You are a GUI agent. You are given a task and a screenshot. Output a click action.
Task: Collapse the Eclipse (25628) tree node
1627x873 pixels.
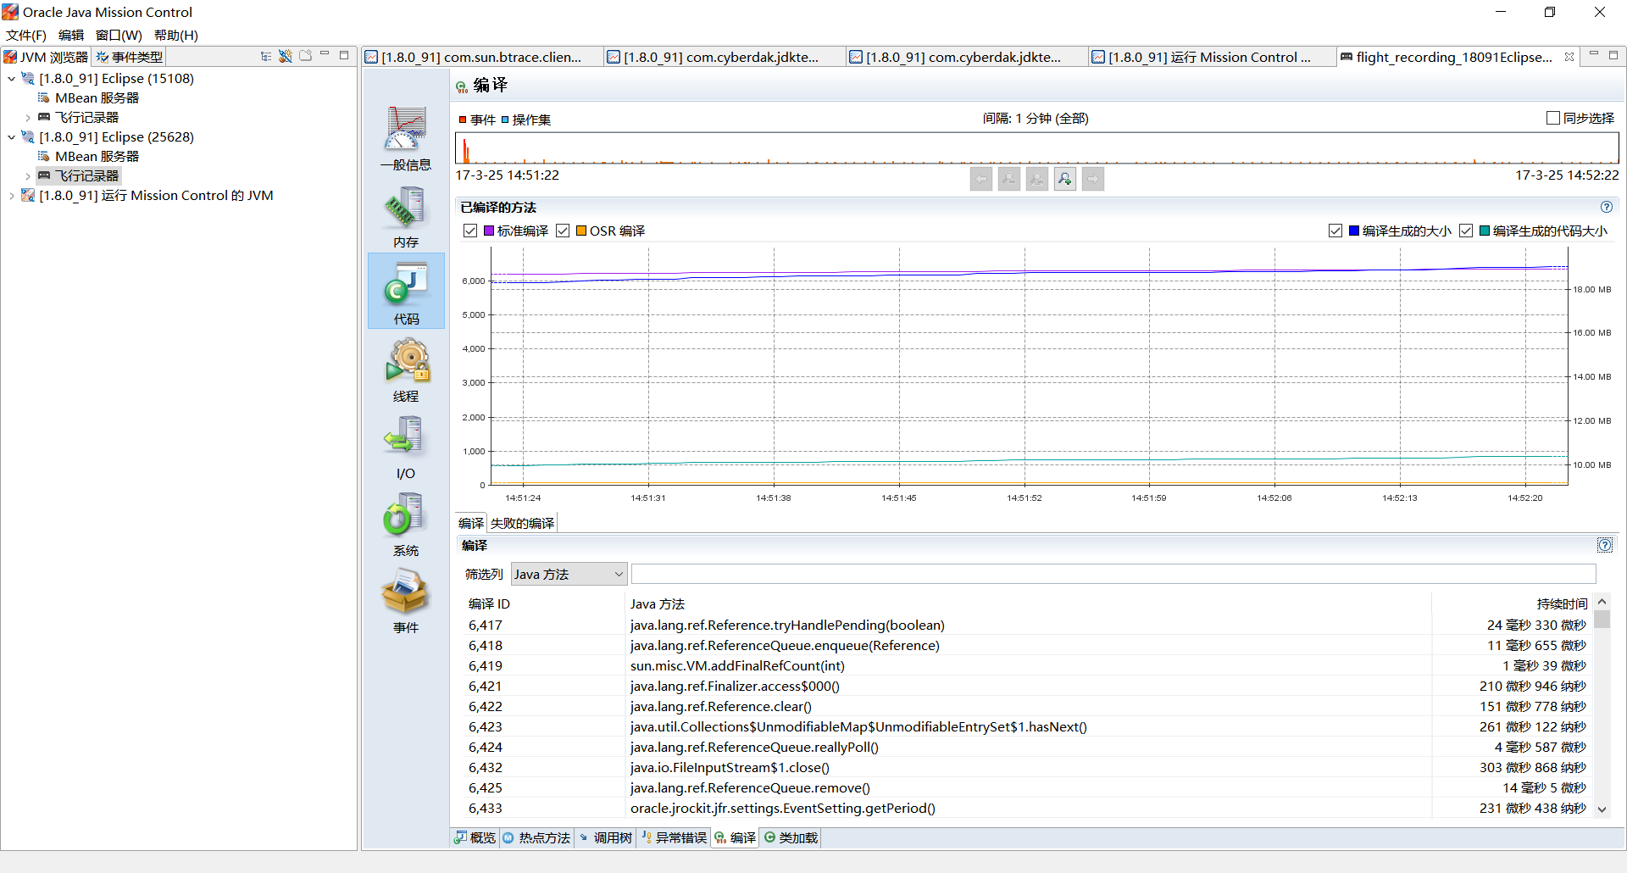click(11, 137)
